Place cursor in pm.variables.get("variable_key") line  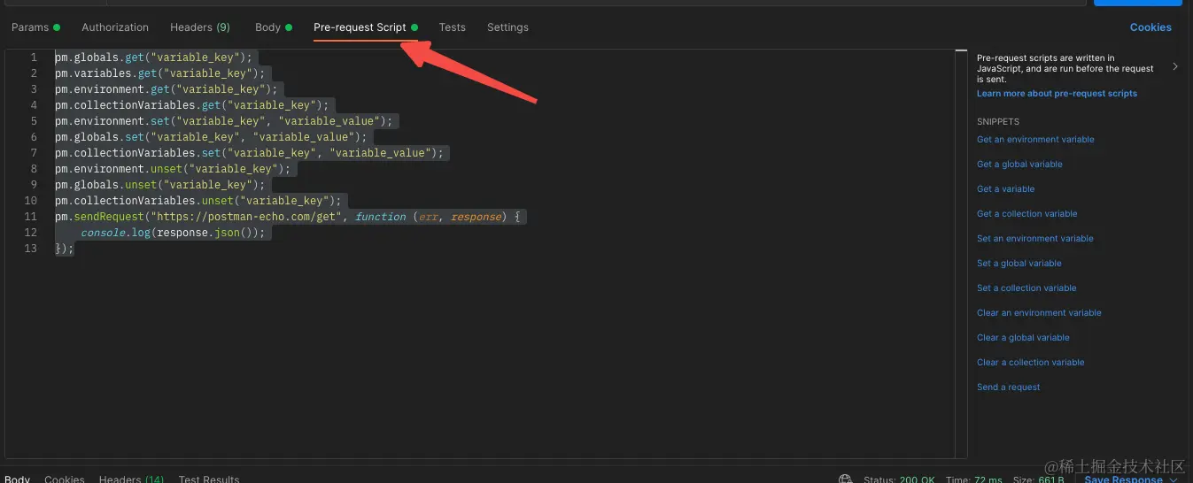pyautogui.click(x=160, y=73)
